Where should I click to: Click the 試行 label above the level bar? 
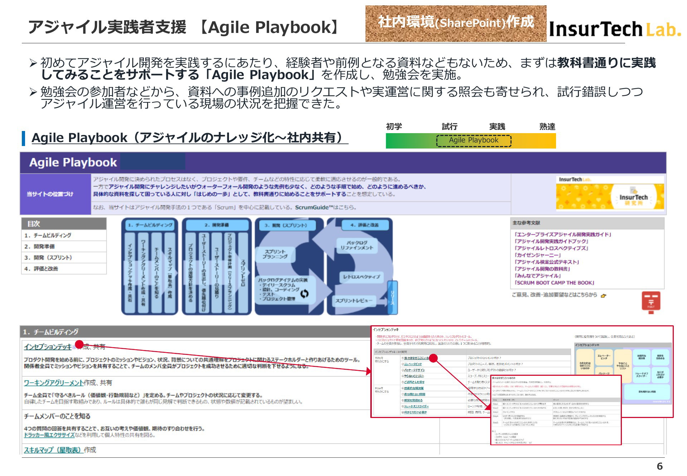click(449, 126)
